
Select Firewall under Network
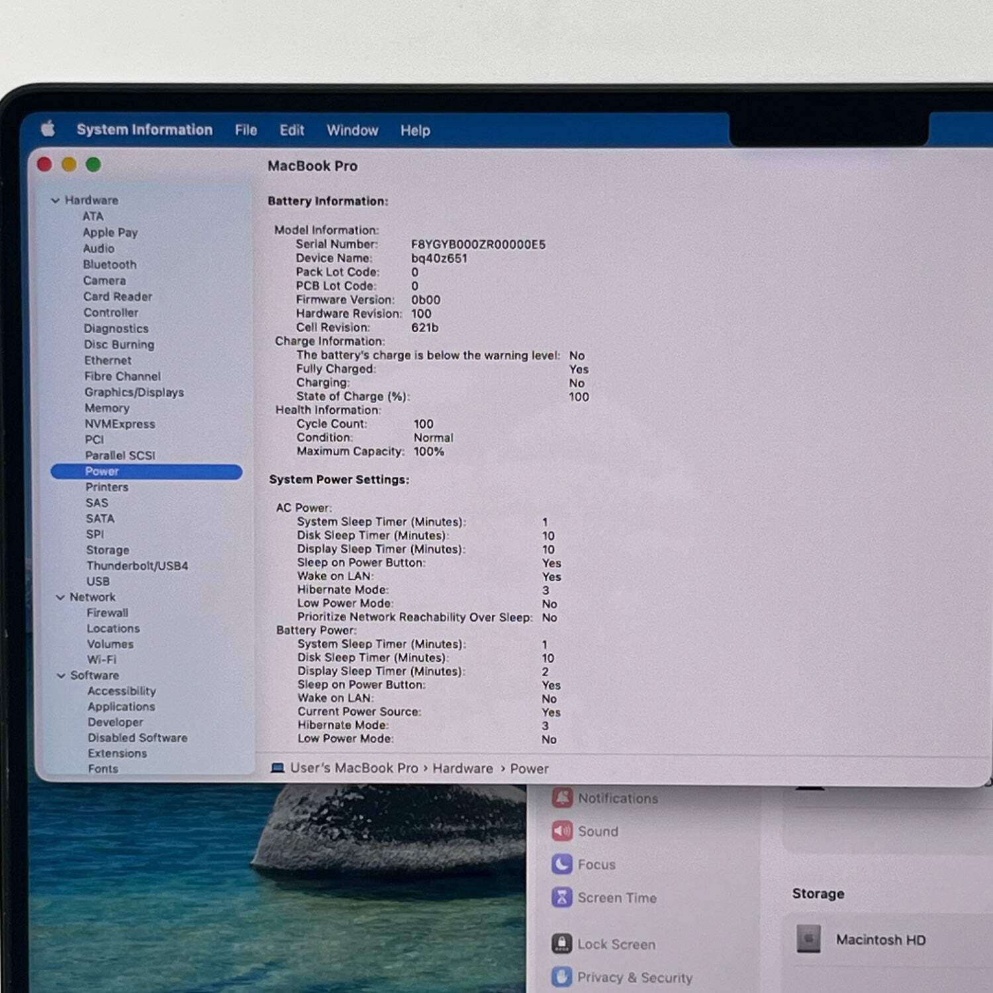coord(107,613)
